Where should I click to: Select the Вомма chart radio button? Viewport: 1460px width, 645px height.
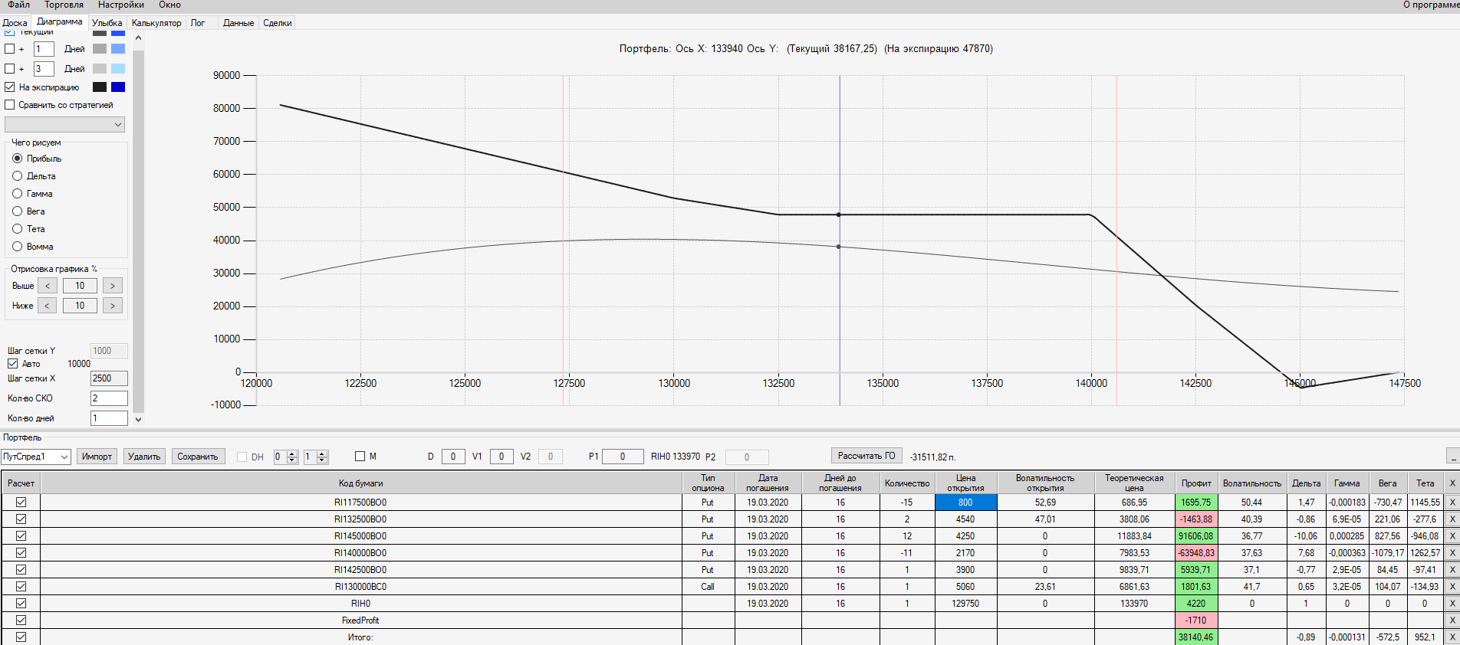(18, 247)
